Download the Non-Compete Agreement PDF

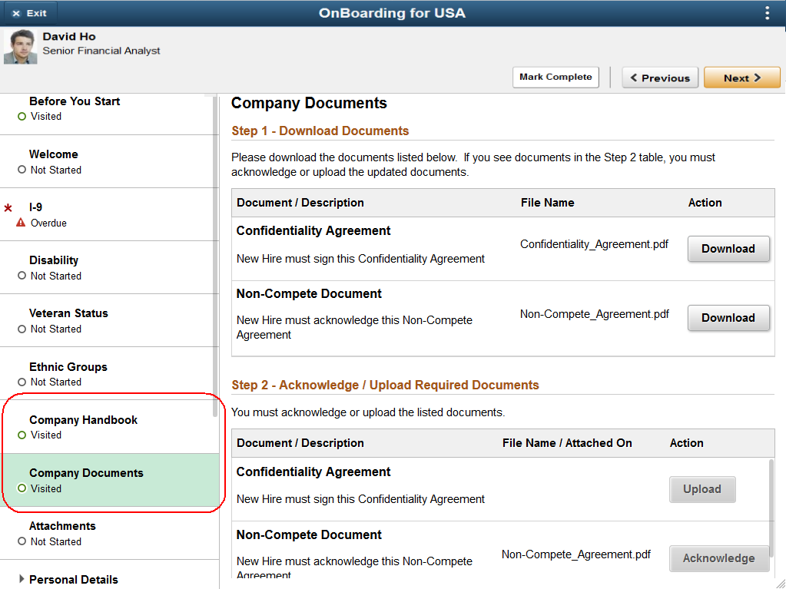pyautogui.click(x=728, y=318)
